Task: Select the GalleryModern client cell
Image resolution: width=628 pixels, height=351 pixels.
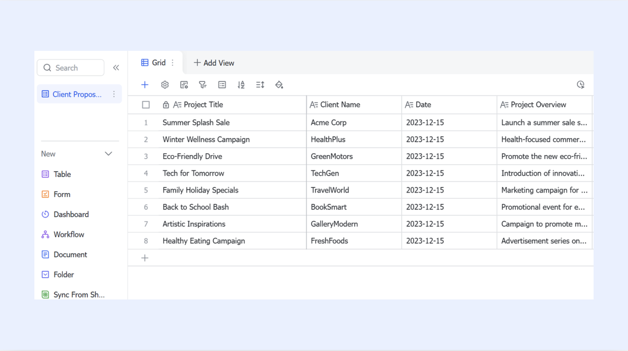Action: click(354, 224)
